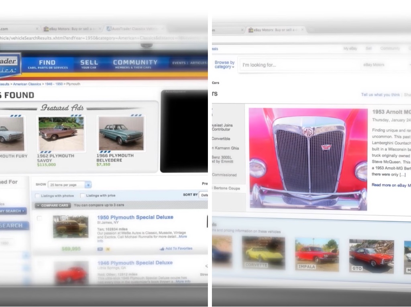Open the 25 items per page dropdown
Screen dimensions: 411x307
(69, 185)
